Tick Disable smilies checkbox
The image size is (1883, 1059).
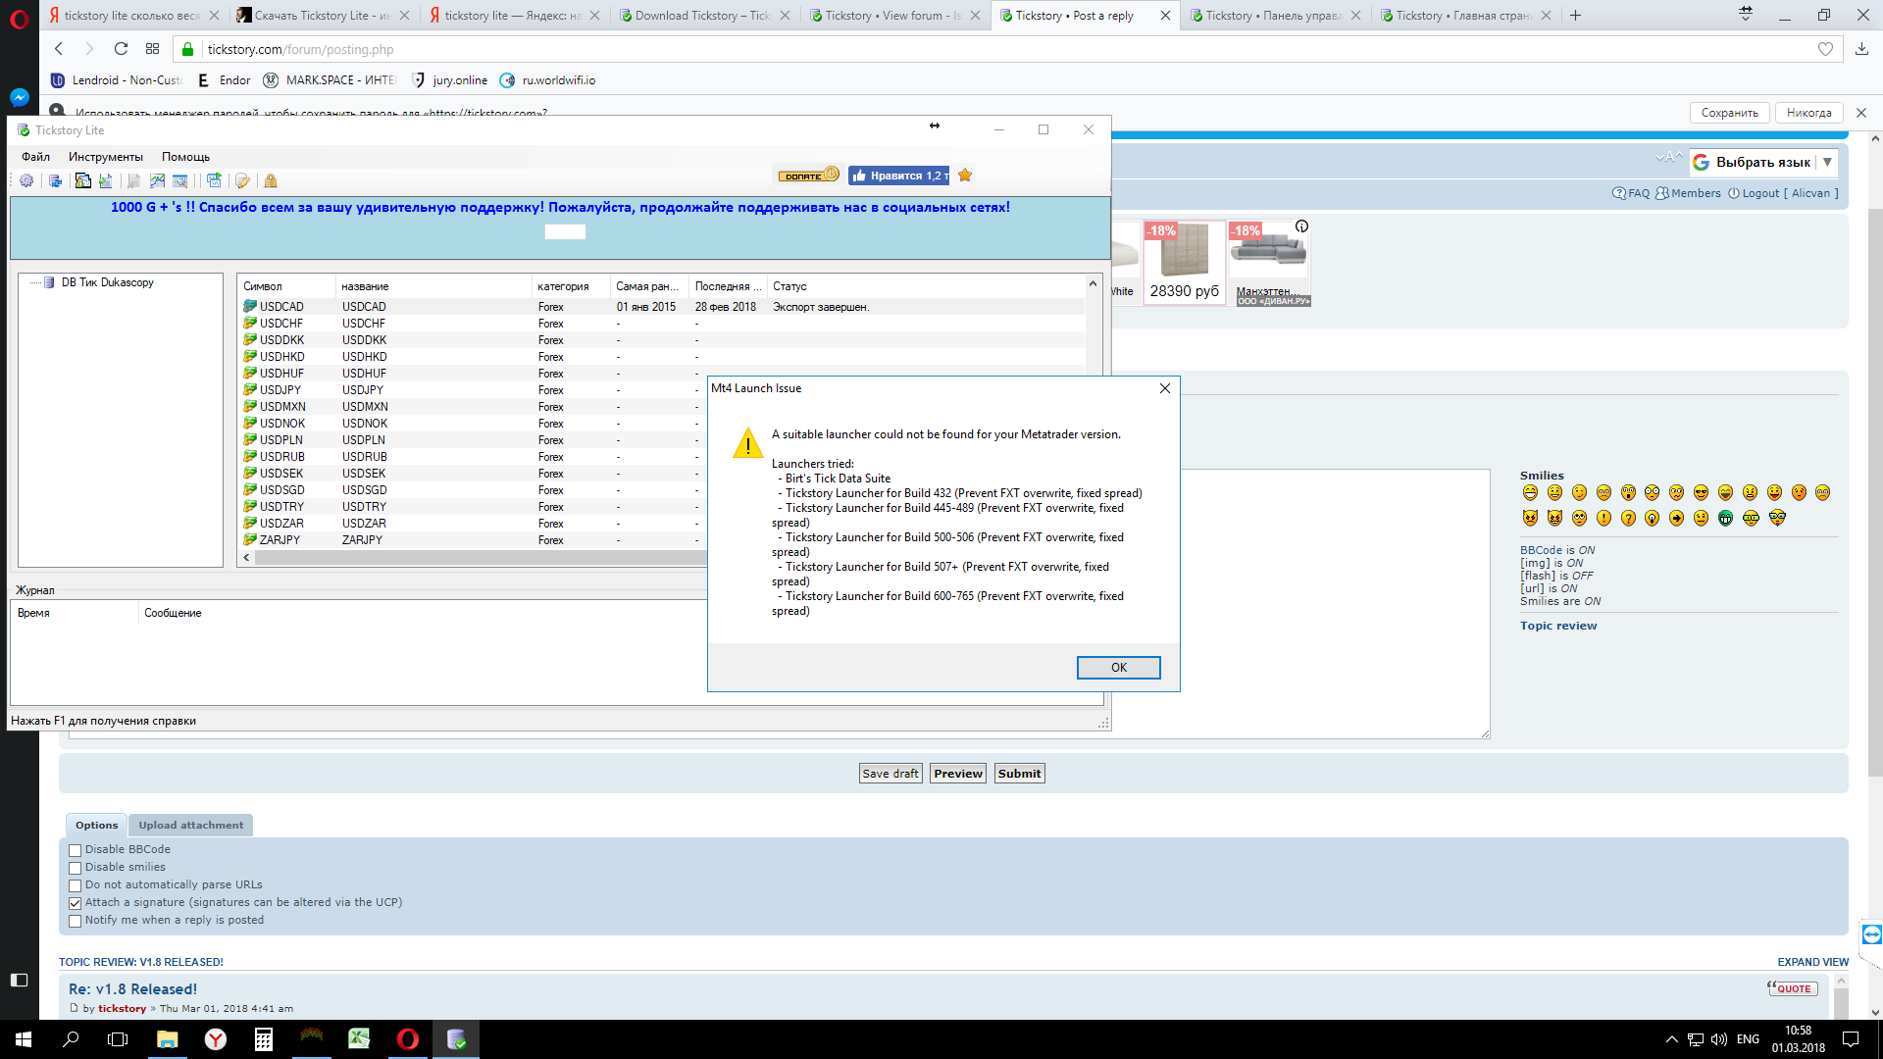(x=75, y=868)
